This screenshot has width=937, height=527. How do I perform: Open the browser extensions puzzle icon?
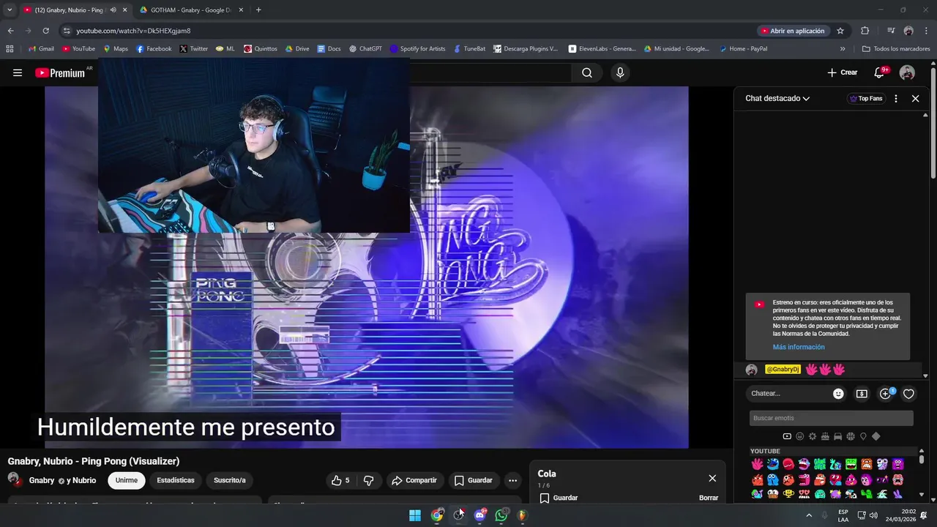pos(865,31)
